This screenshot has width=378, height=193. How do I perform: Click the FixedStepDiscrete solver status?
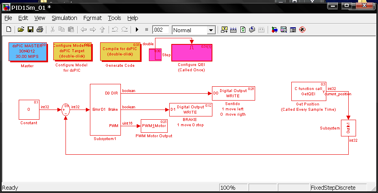338,188
